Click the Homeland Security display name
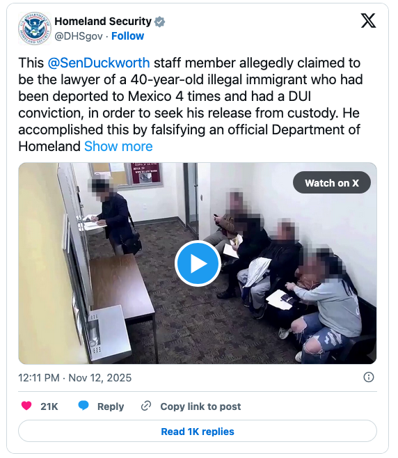Image resolution: width=398 pixels, height=458 pixels. click(103, 22)
